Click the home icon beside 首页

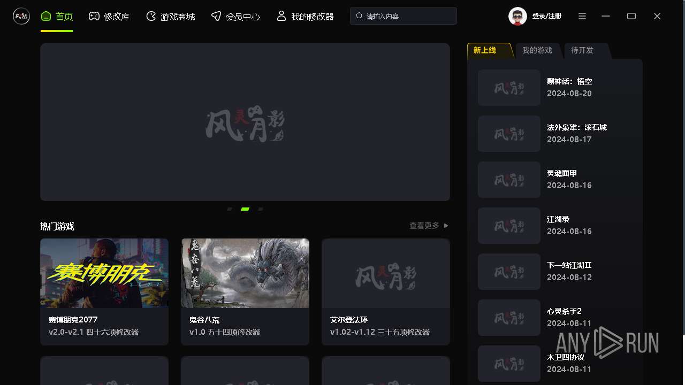pos(46,17)
